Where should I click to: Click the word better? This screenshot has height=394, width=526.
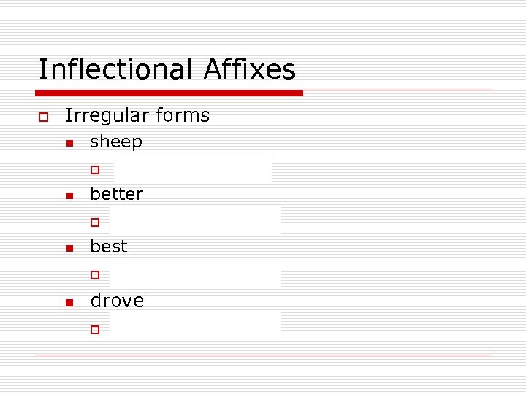click(x=116, y=194)
